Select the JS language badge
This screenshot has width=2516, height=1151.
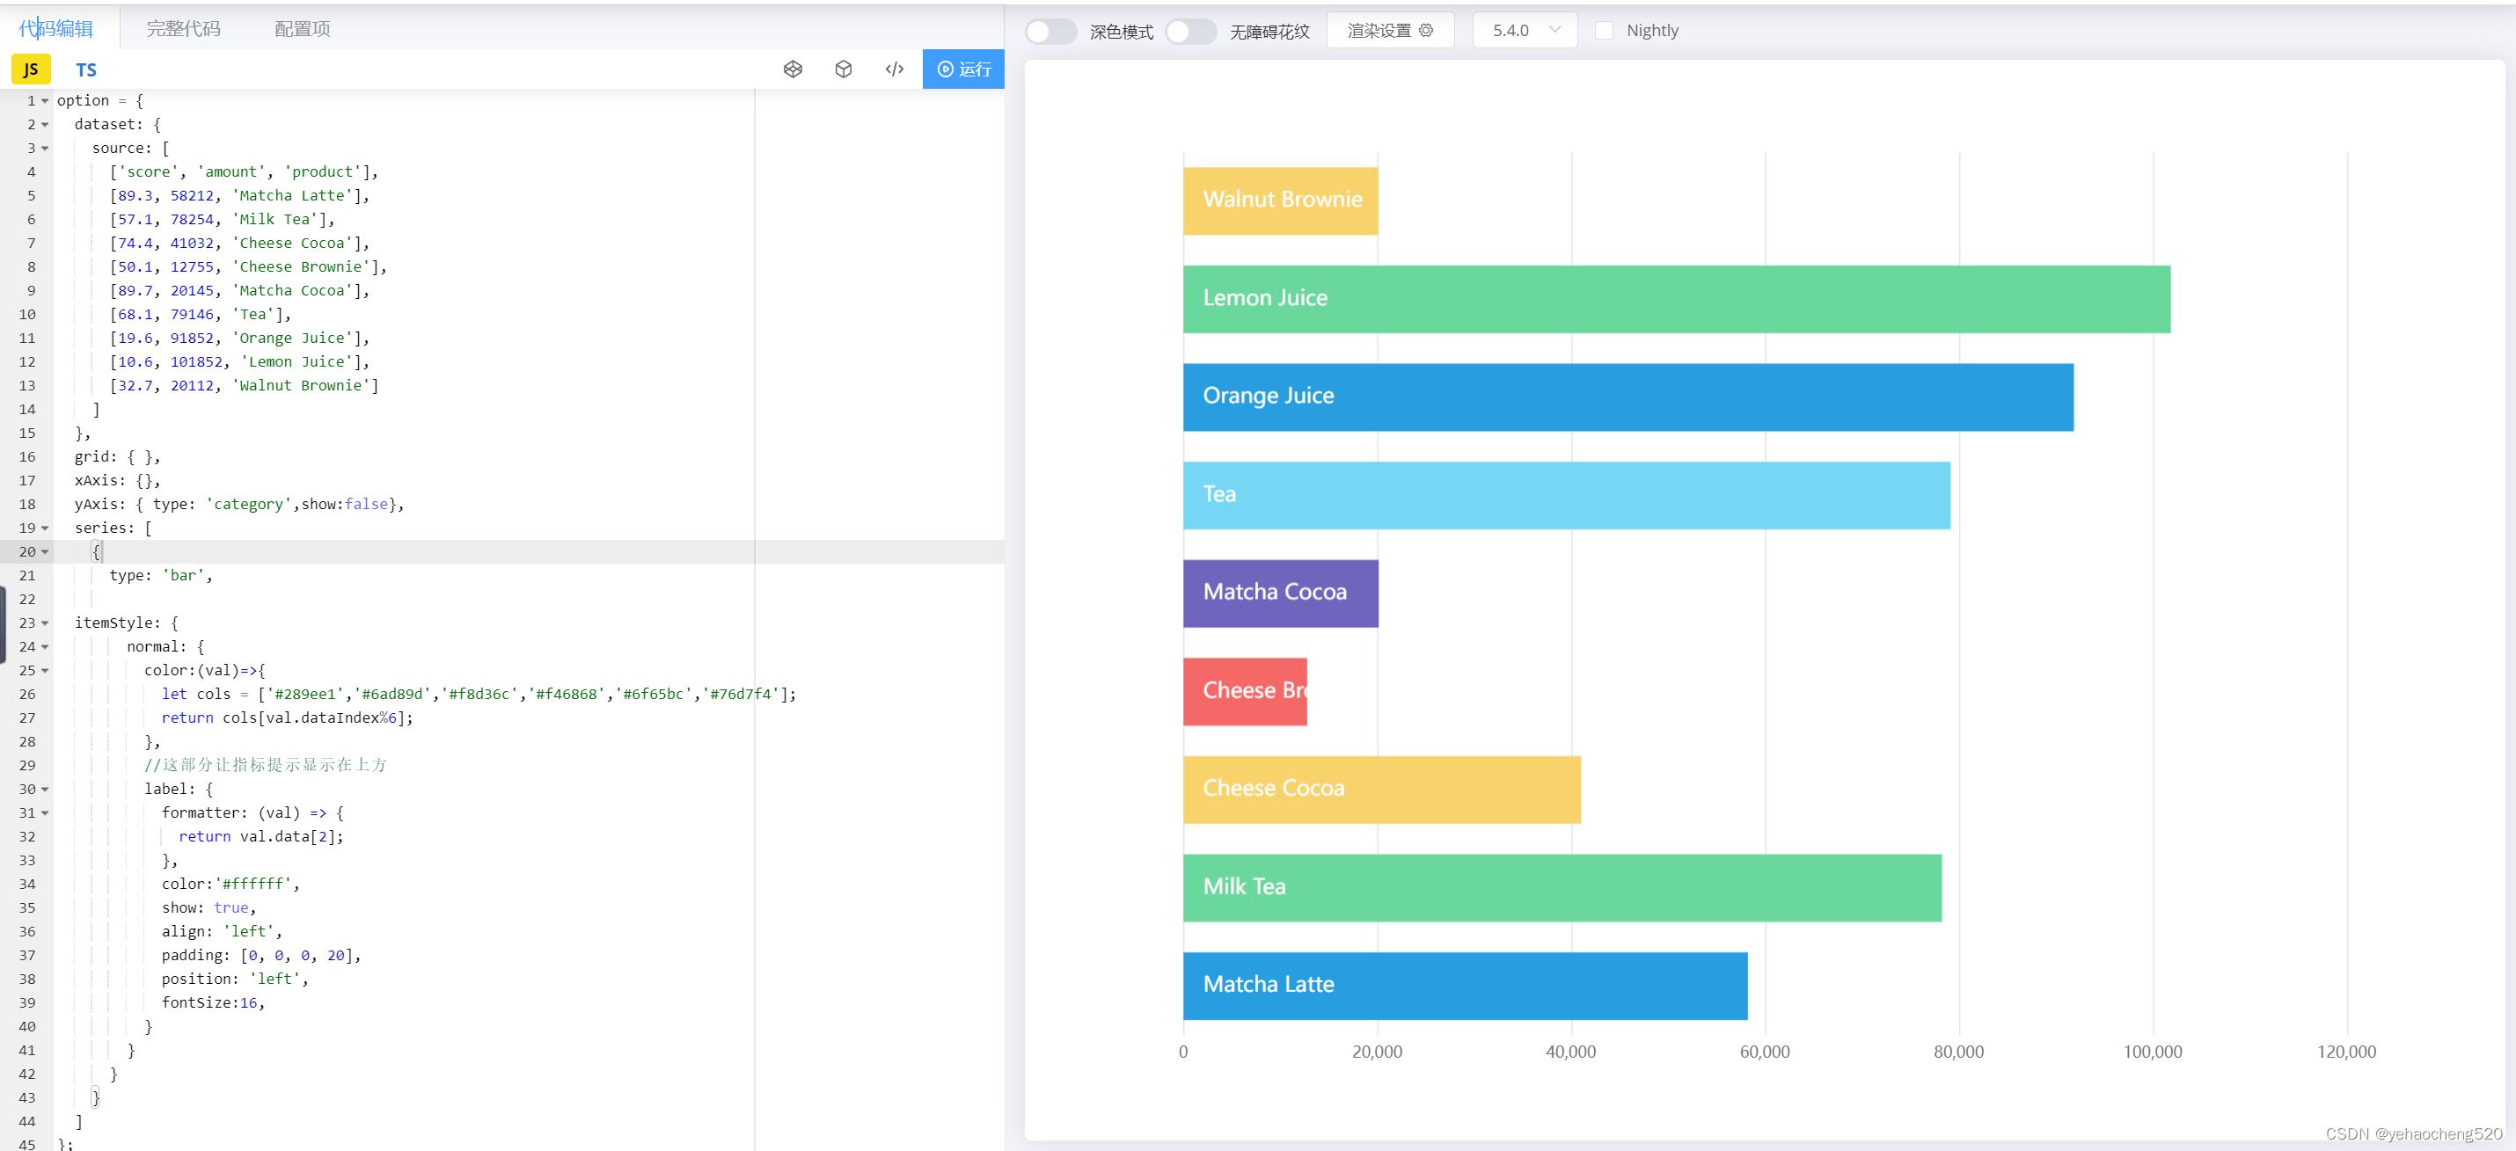[29, 69]
